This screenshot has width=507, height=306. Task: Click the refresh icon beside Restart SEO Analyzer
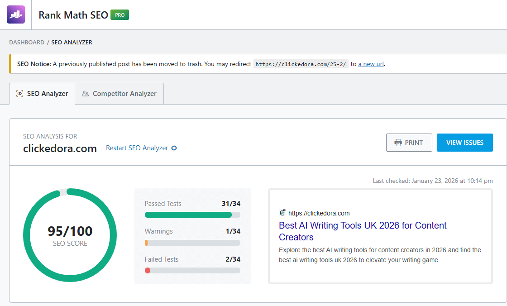pos(174,148)
